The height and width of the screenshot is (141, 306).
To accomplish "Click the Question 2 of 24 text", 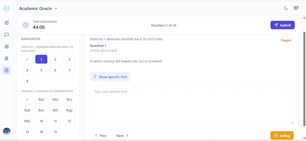I will (164, 25).
